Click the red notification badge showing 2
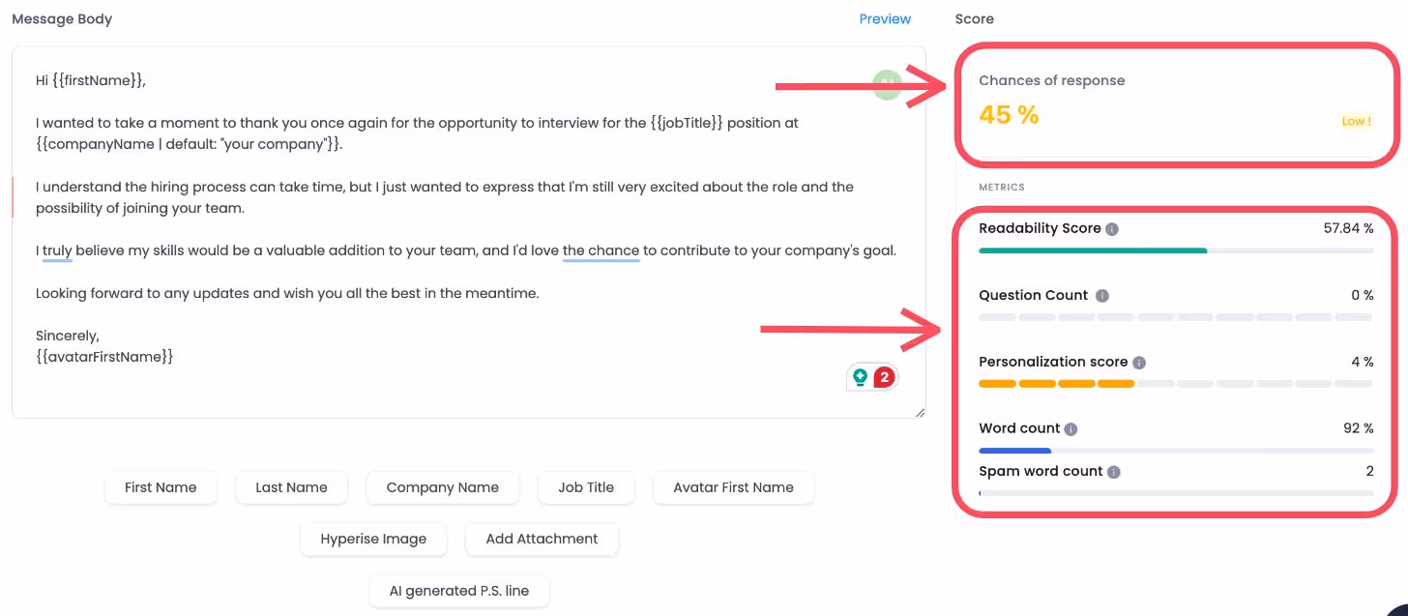Viewport: 1408px width, 616px height. [x=883, y=377]
